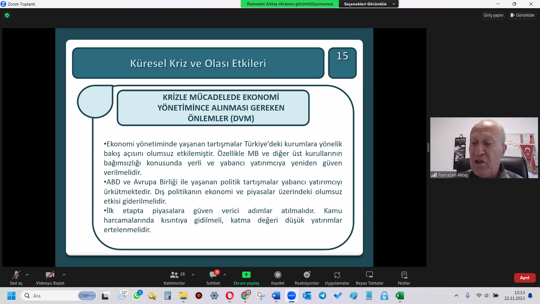
Task: Click the Görüntüle view button
Action: pos(522,15)
